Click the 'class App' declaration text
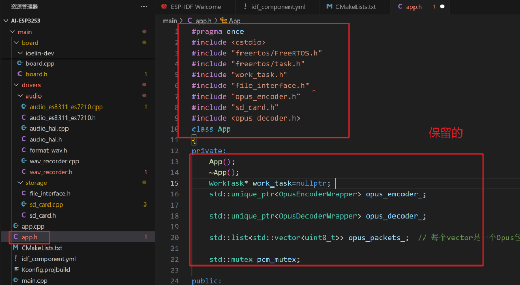Screen dimensions: 520x285 211,129
